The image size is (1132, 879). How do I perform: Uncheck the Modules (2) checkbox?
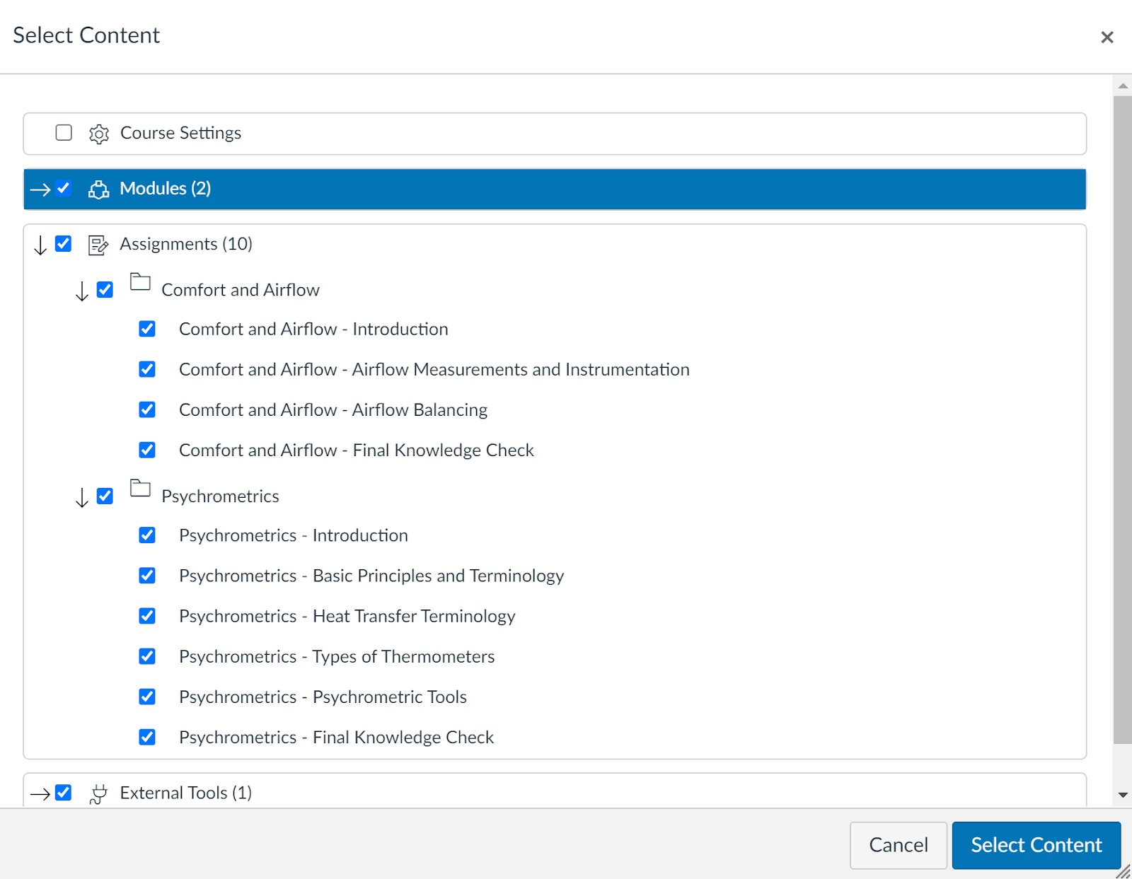tap(64, 188)
